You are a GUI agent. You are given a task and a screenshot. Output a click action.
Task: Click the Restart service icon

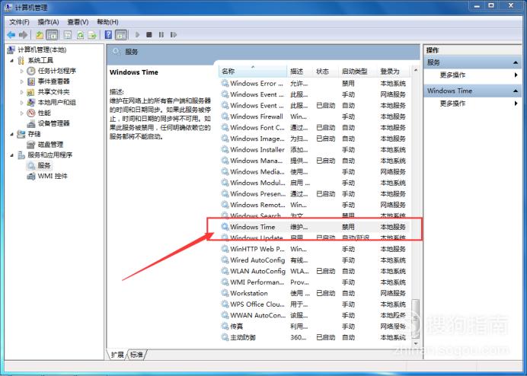pyautogui.click(x=174, y=34)
